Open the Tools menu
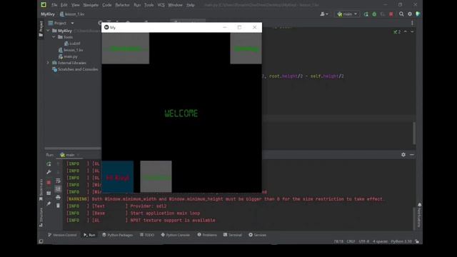This screenshot has width=457, height=257. click(149, 5)
